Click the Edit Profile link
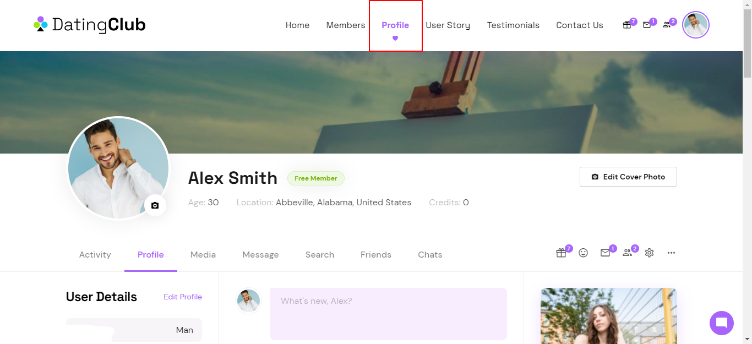The image size is (752, 344). pyautogui.click(x=183, y=297)
